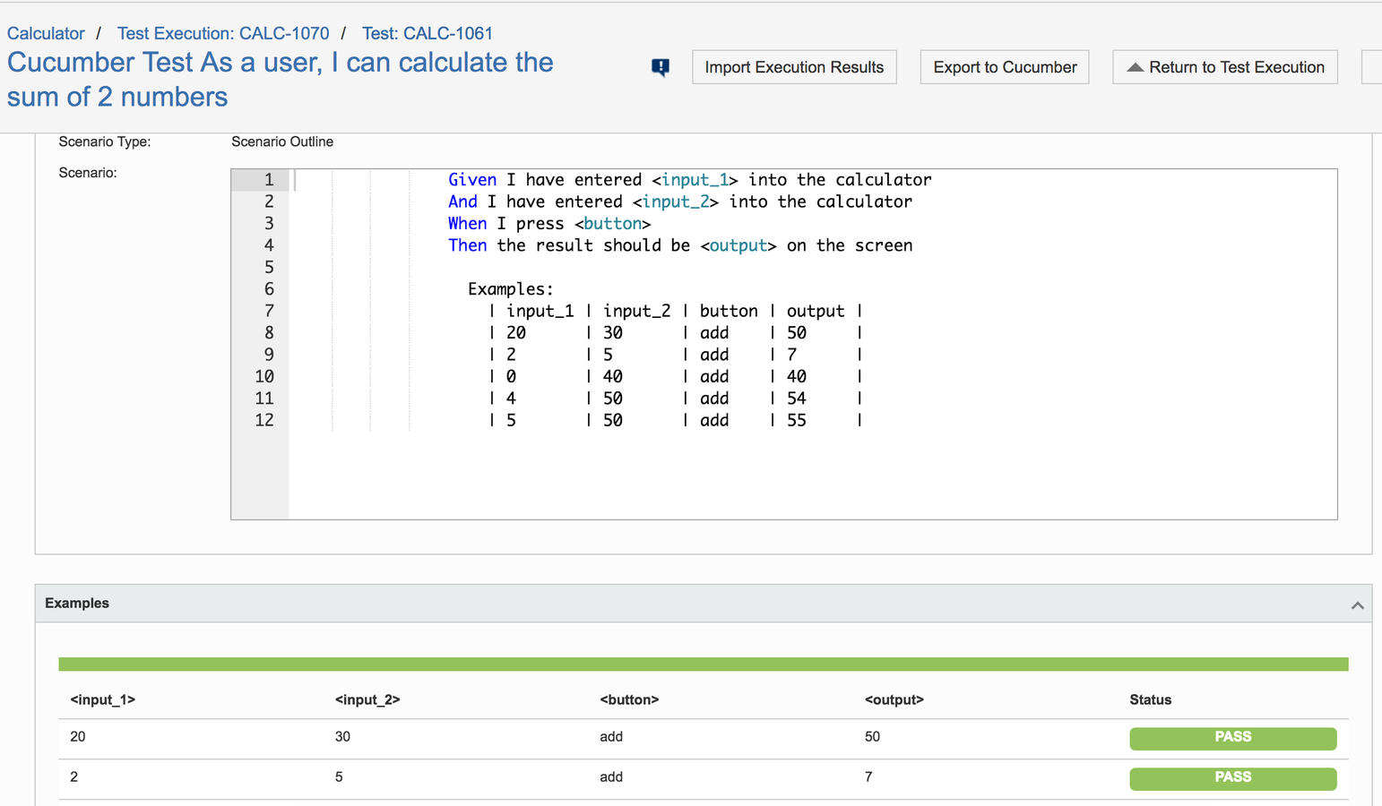Image resolution: width=1382 pixels, height=806 pixels.
Task: Click line number 6 in editor gutter
Action: 269,289
